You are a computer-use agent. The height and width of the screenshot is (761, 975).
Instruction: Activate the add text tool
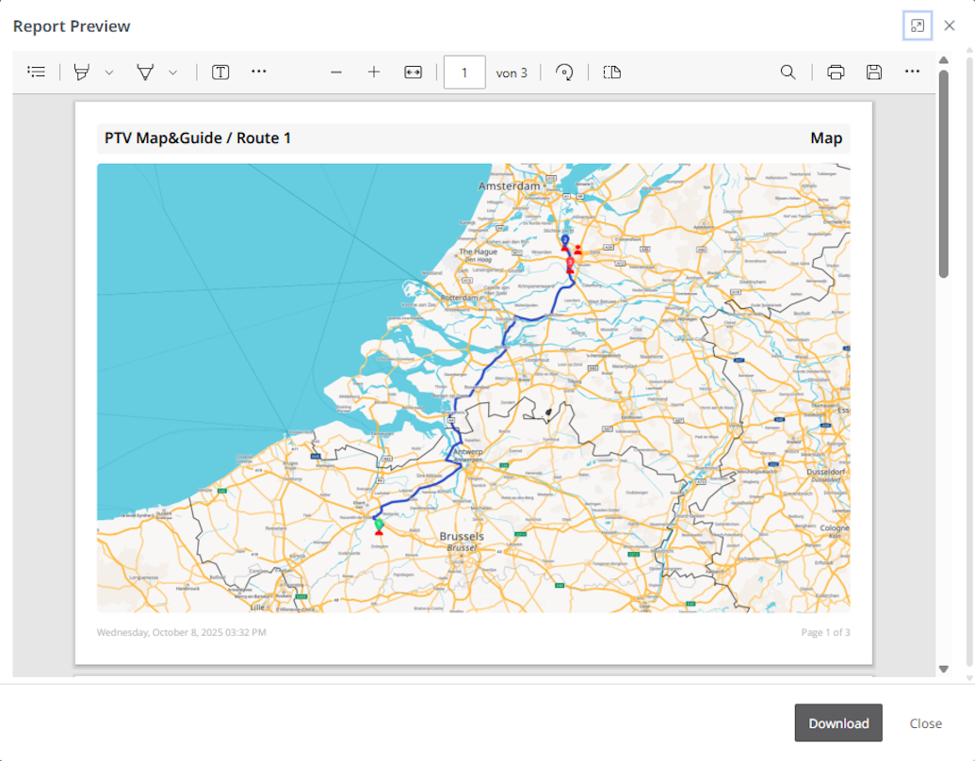pos(220,72)
